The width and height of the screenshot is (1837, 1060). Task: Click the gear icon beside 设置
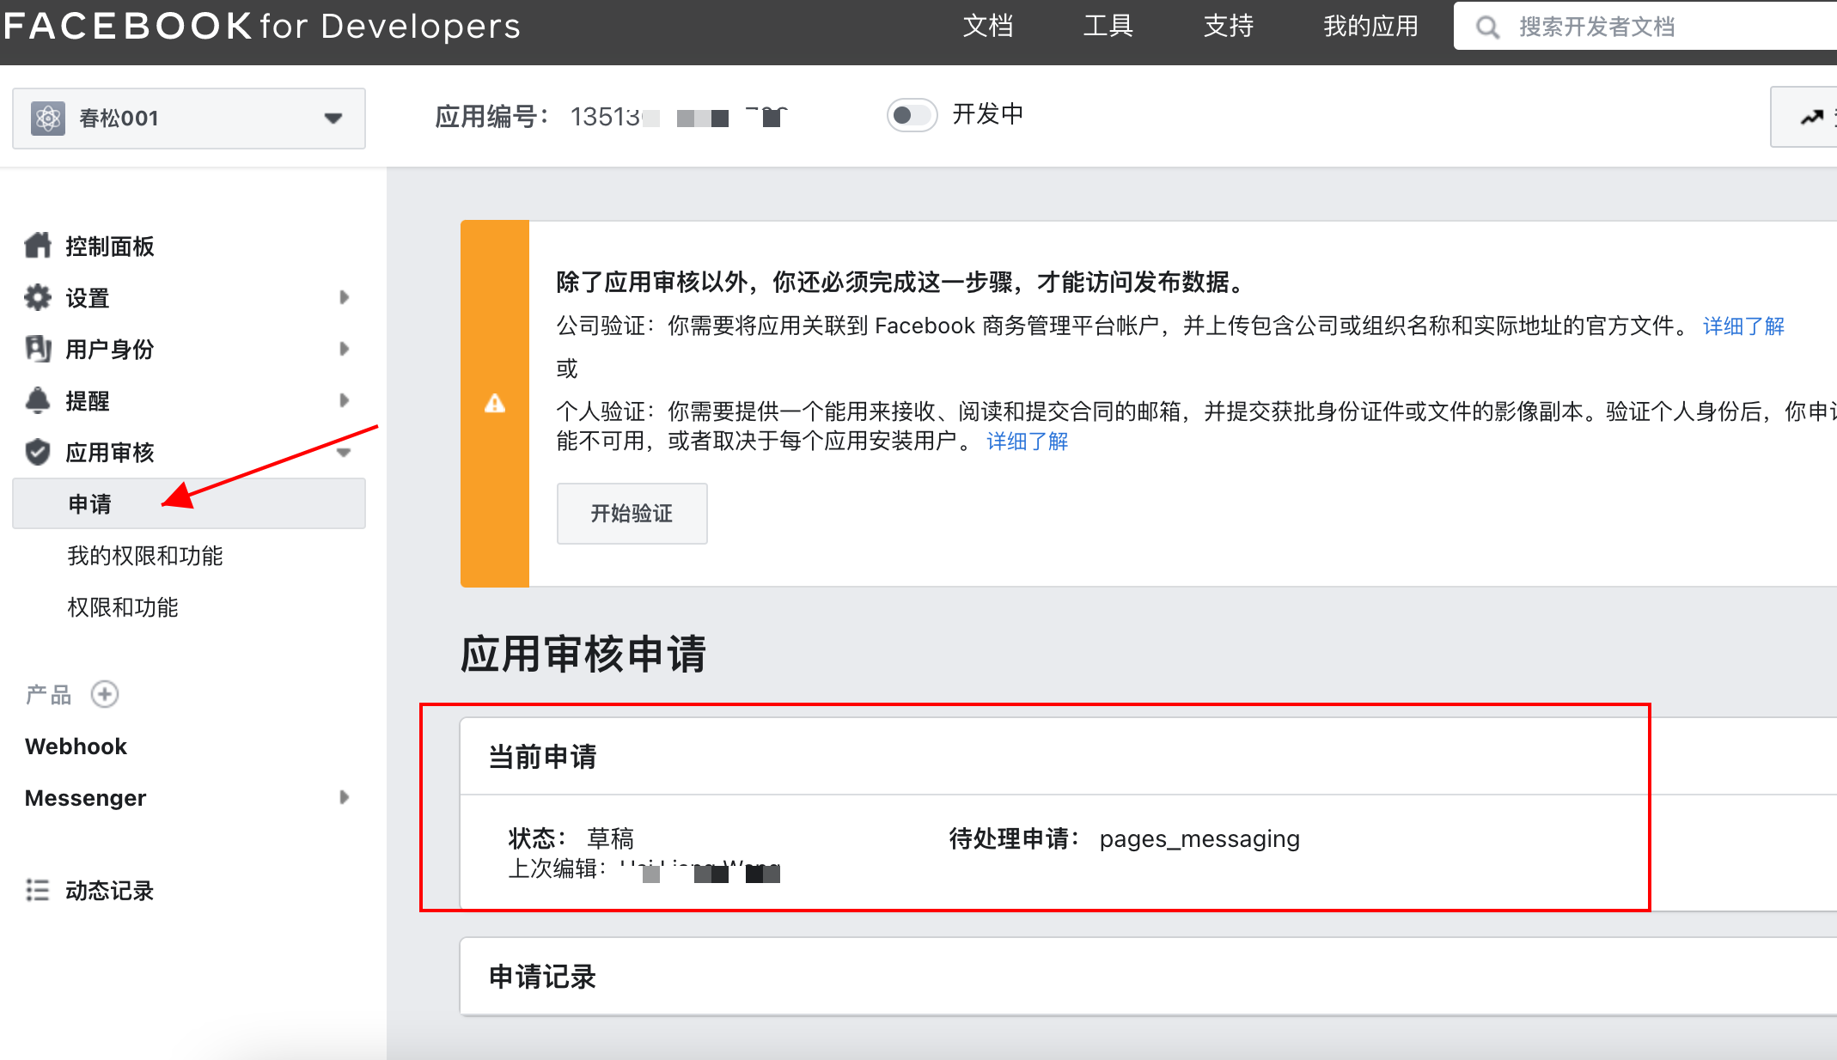pos(38,297)
